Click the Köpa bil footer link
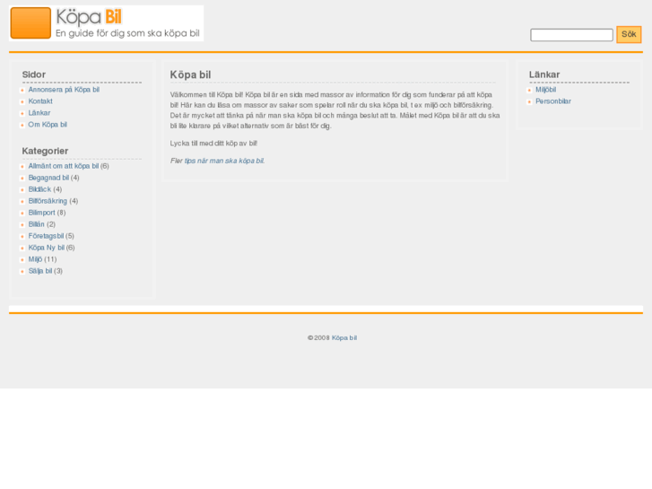Image resolution: width=652 pixels, height=489 pixels. (x=344, y=338)
